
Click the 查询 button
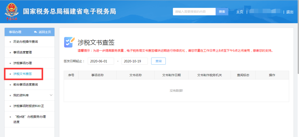(x=158, y=61)
